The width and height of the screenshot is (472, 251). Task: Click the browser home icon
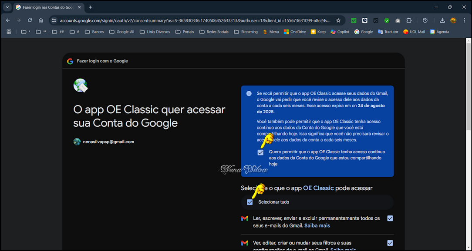[x=41, y=20]
